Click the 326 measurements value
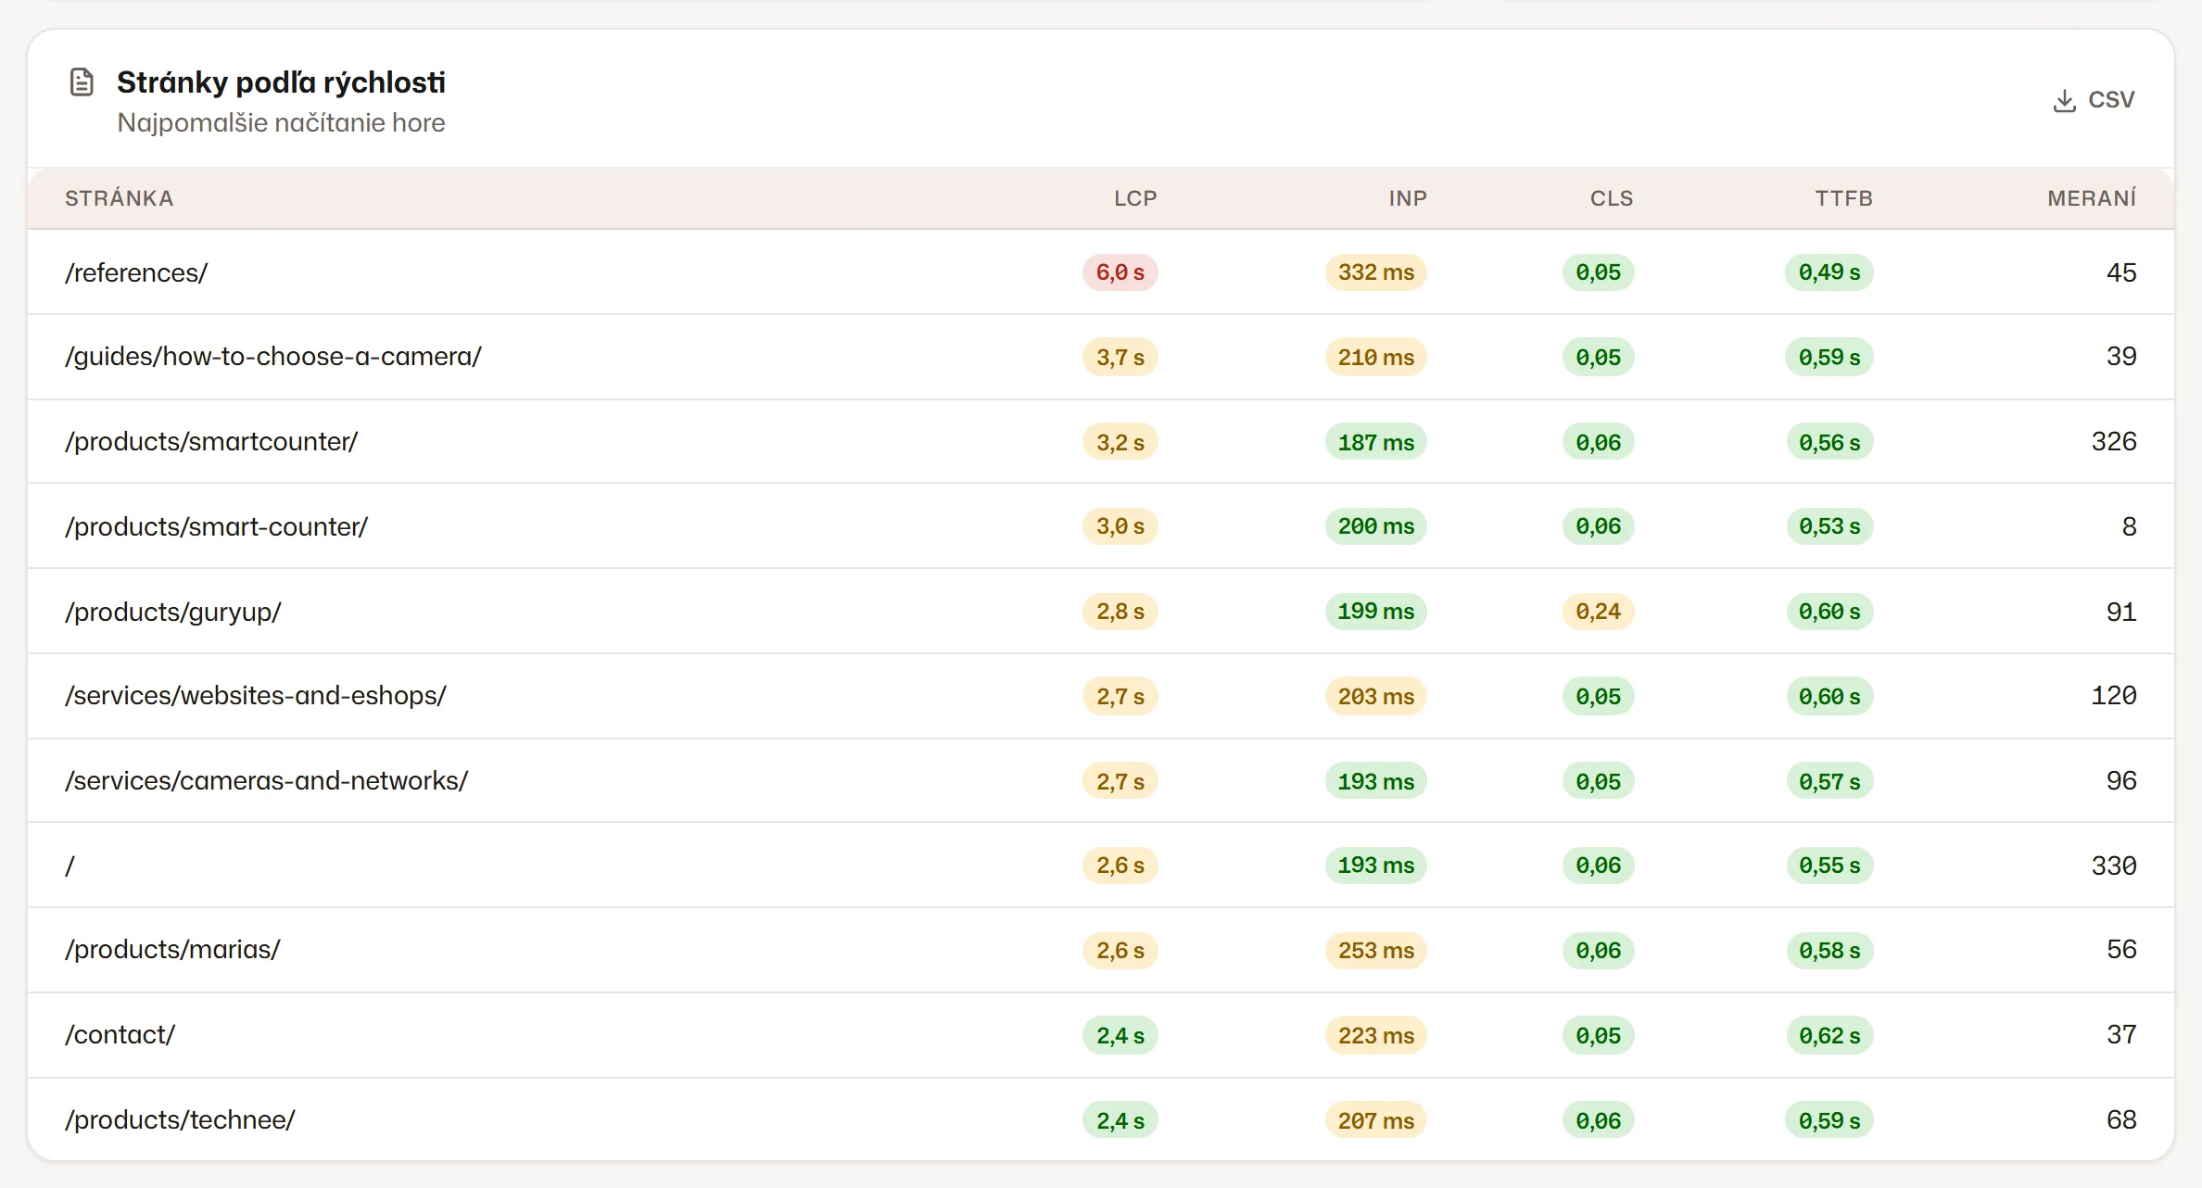This screenshot has height=1188, width=2202. point(2114,442)
